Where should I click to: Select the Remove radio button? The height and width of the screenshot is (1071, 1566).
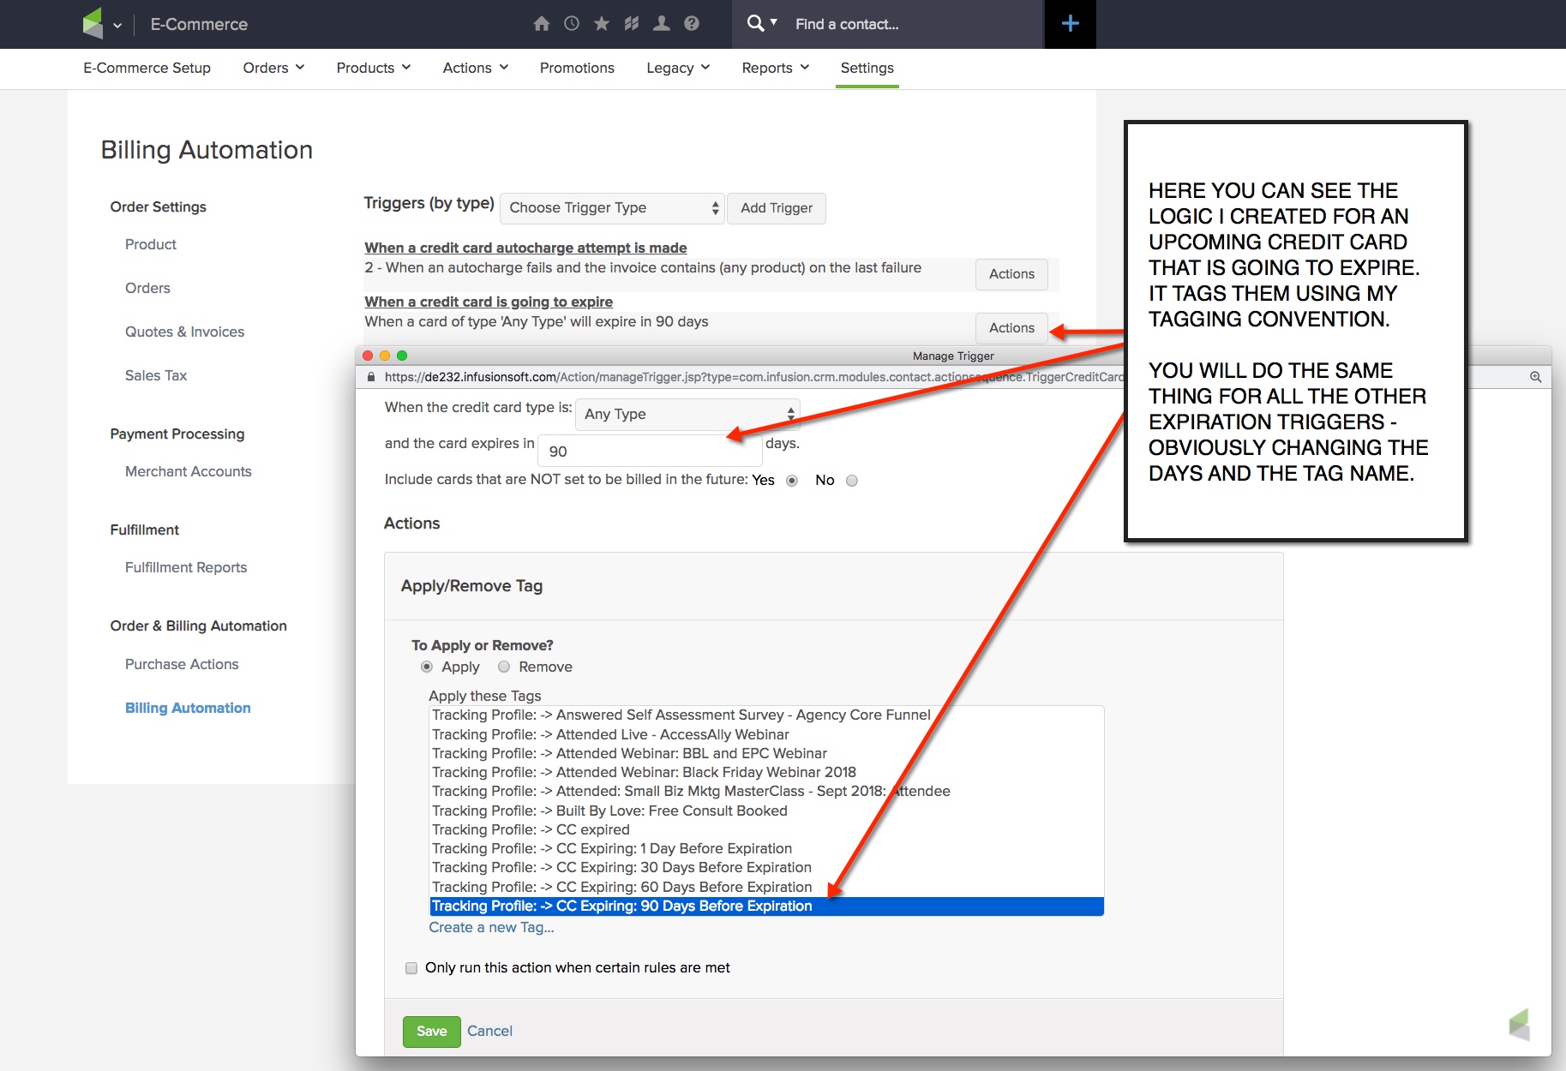[505, 667]
